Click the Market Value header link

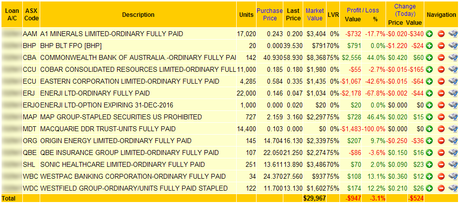point(315,14)
